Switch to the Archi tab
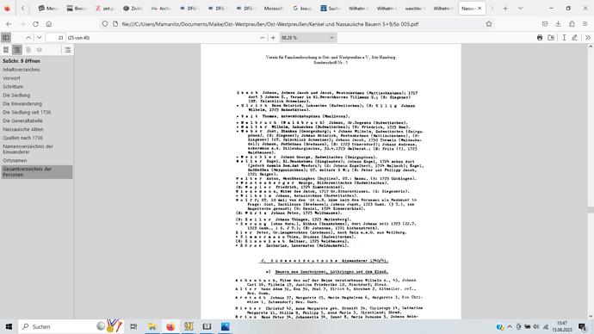The width and height of the screenshot is (594, 334). click(161, 9)
